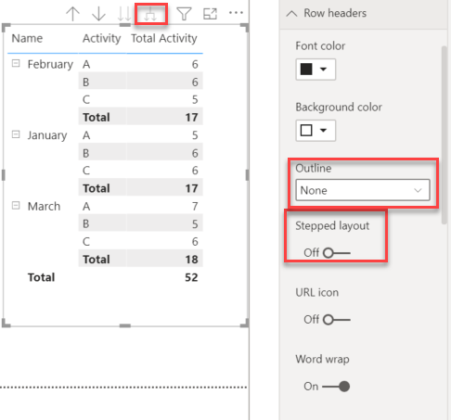Open Font color picker
This screenshot has height=420, width=451.
point(316,70)
